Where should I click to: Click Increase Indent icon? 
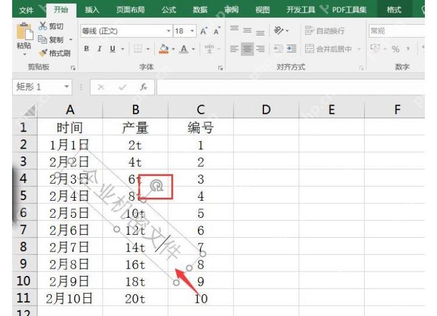point(291,49)
